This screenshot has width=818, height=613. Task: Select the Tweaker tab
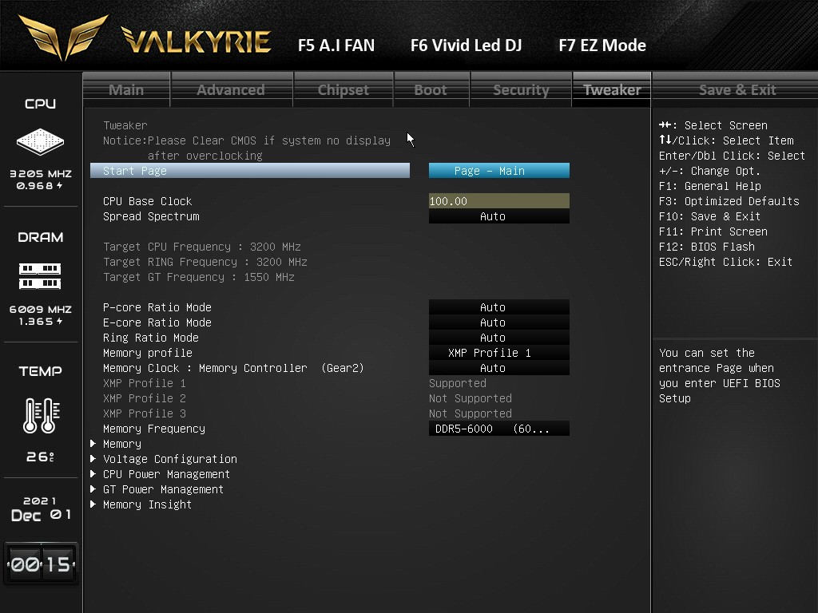coord(612,89)
